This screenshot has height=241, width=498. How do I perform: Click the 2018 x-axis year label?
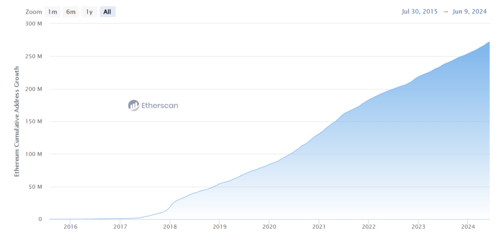point(170,227)
